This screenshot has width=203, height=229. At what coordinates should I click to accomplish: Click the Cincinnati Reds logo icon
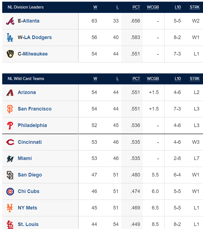tap(10, 142)
